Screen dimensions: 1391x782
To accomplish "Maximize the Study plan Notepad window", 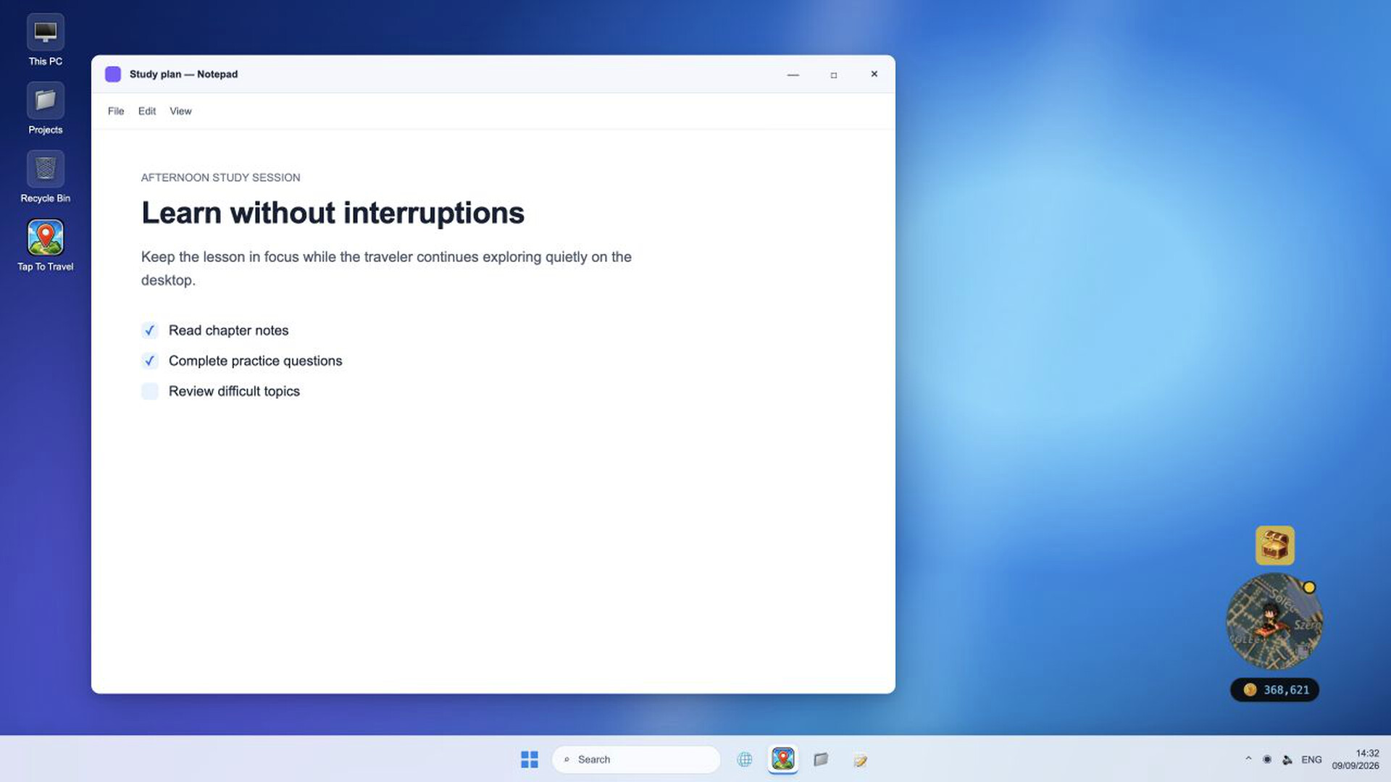I will tap(834, 75).
